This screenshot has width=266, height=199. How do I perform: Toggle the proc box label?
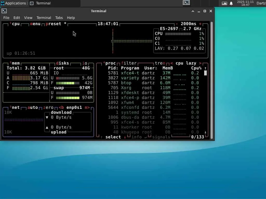click(x=109, y=63)
